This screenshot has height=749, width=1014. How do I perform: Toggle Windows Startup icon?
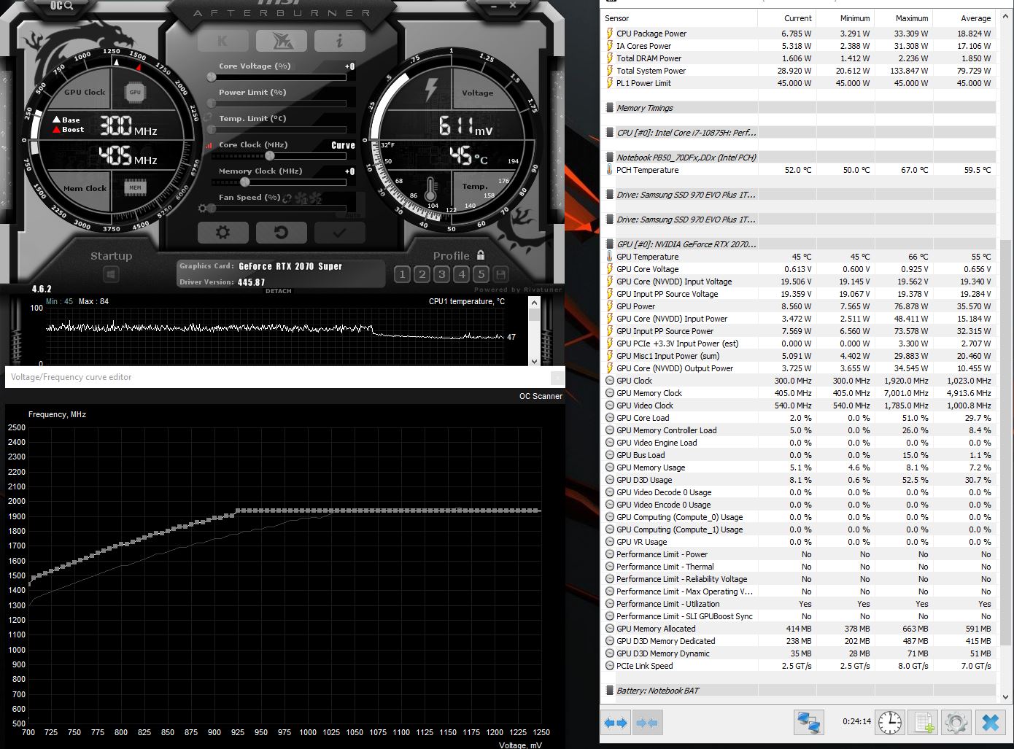click(111, 274)
